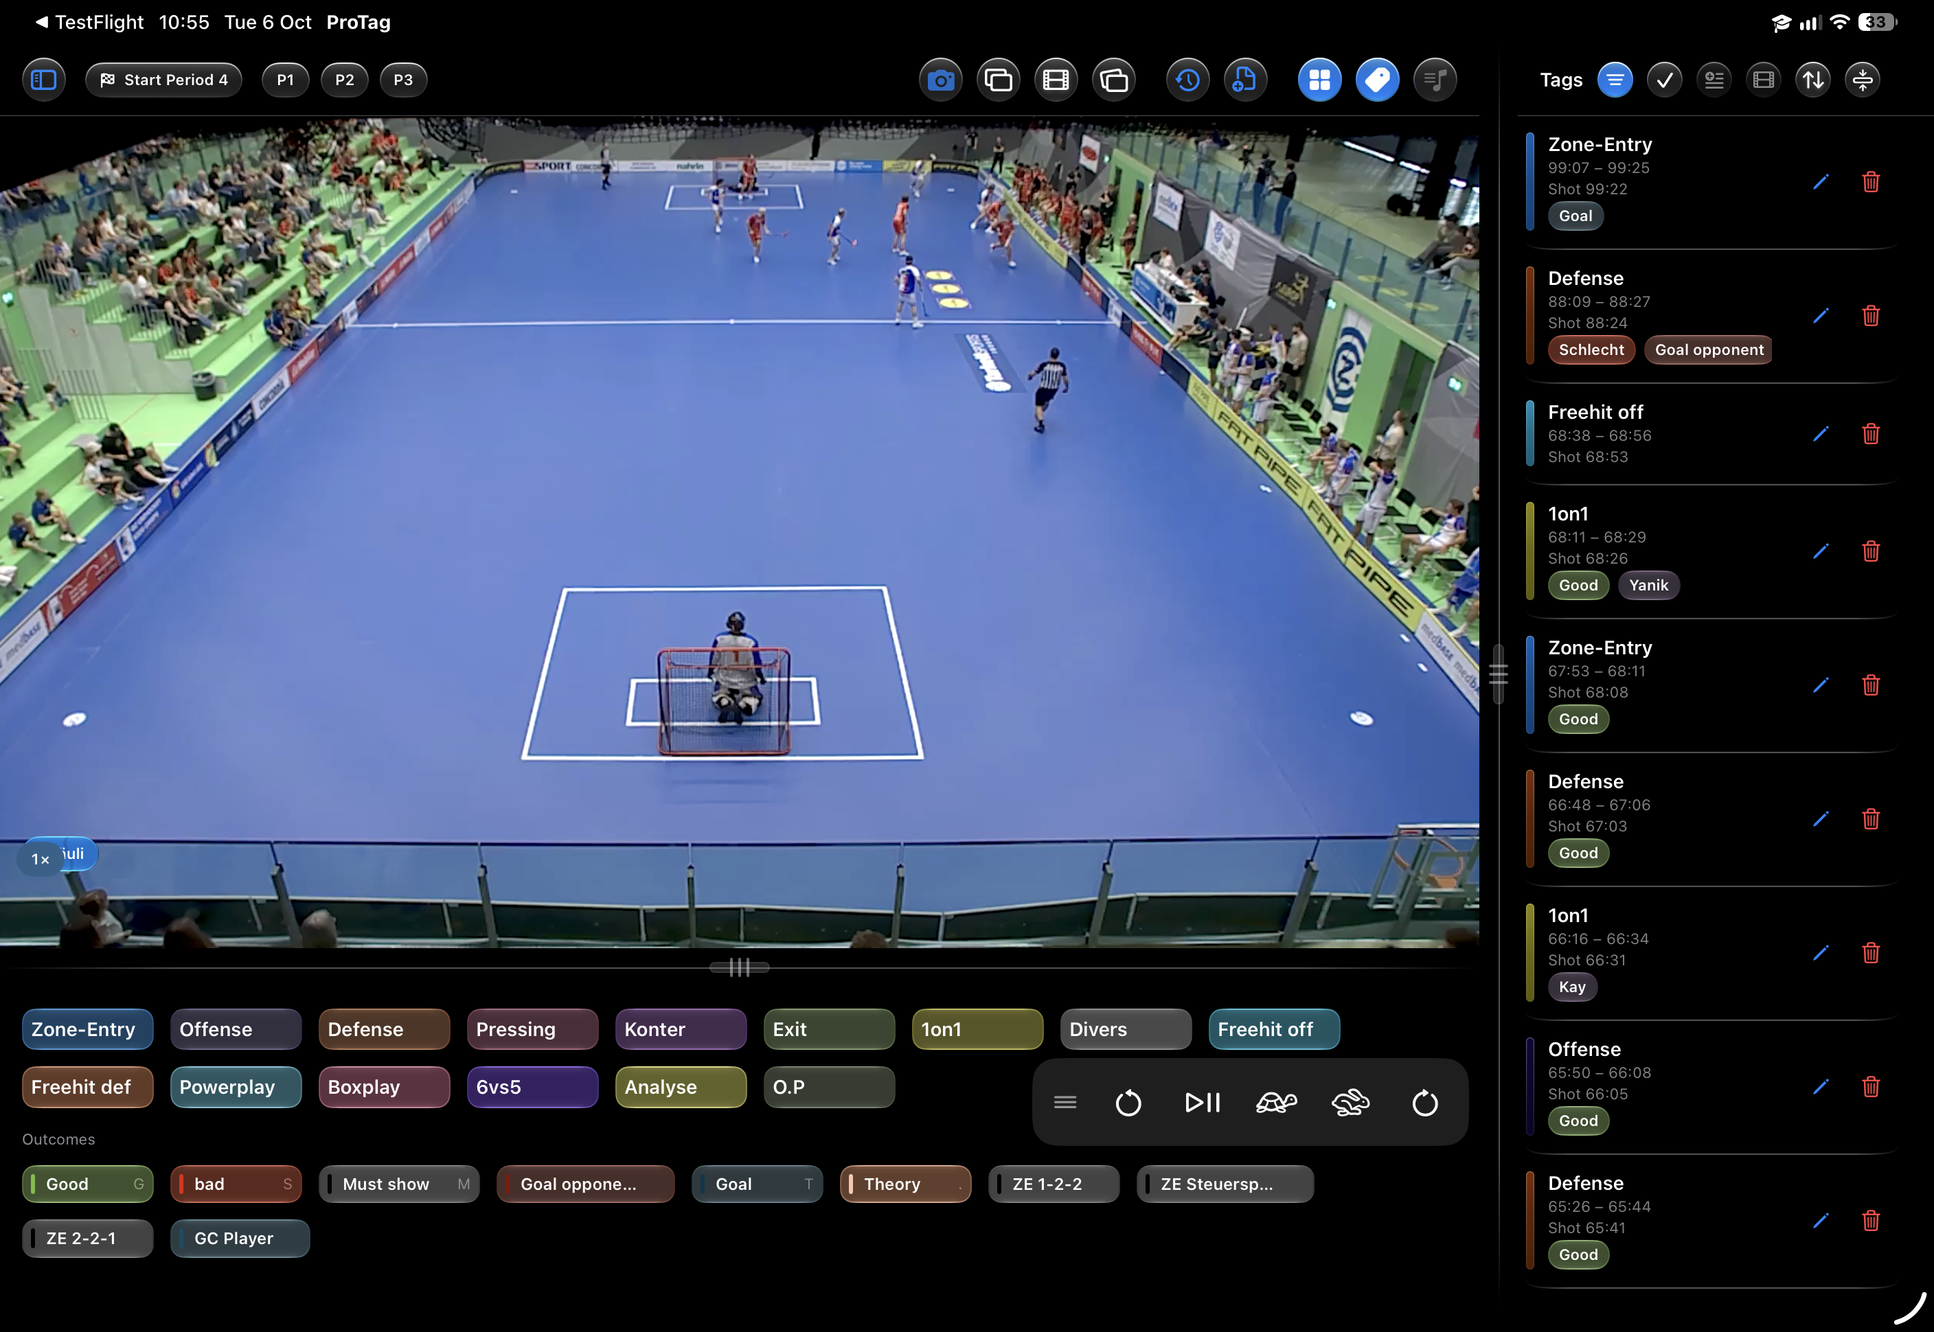Click the vertical divider handle beside tags panel

pos(1499,674)
